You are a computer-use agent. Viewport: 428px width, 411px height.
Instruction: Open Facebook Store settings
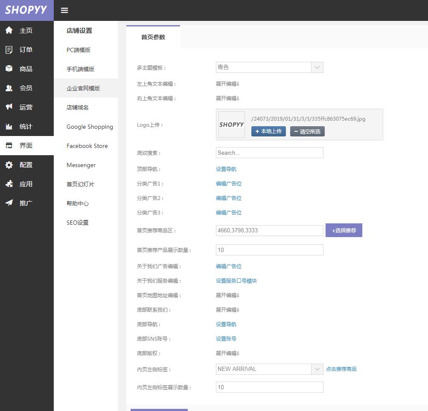pyautogui.click(x=86, y=146)
